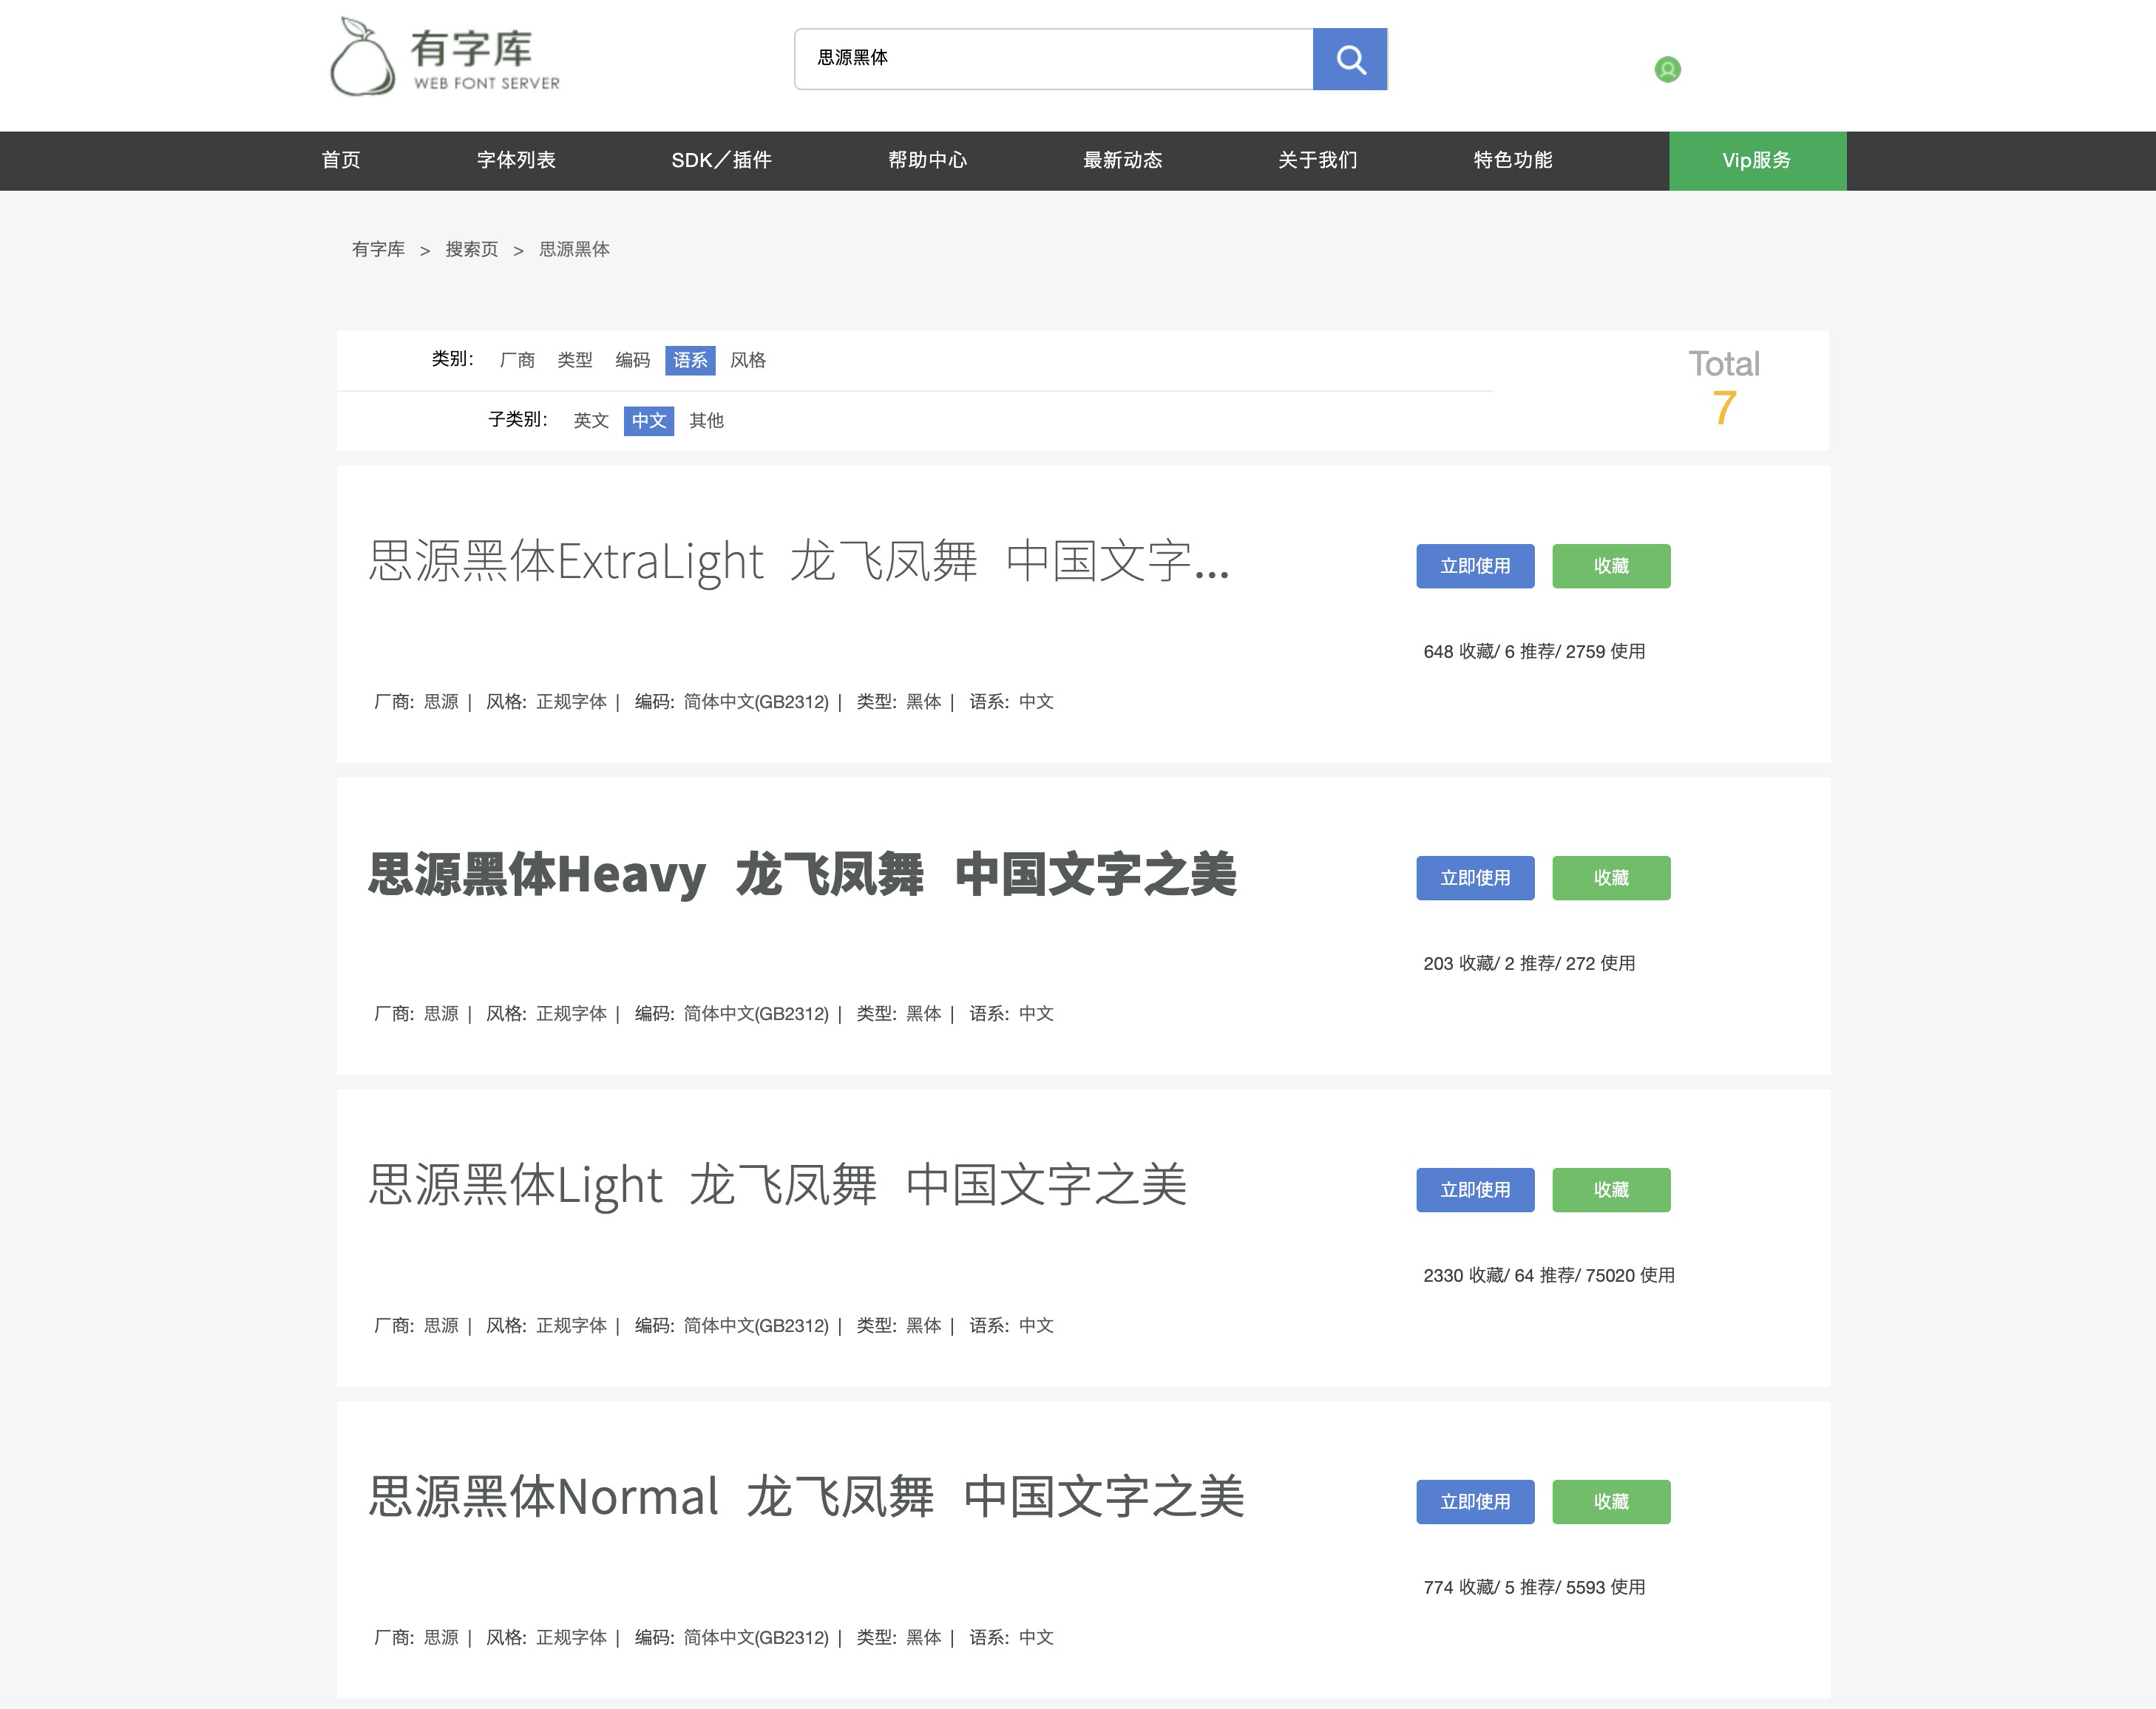The width and height of the screenshot is (2156, 1709).
Task: Choose the highlighted 中文 subcategory
Action: coord(649,420)
